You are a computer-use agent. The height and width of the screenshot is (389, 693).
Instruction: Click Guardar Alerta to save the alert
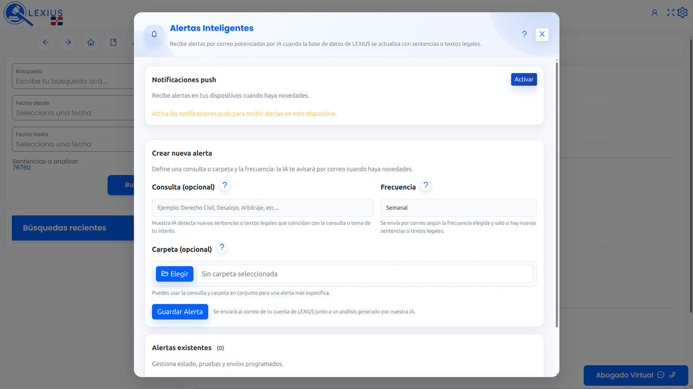pyautogui.click(x=180, y=311)
